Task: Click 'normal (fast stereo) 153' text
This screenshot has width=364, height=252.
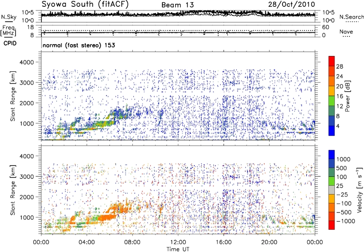Action: [x=79, y=45]
